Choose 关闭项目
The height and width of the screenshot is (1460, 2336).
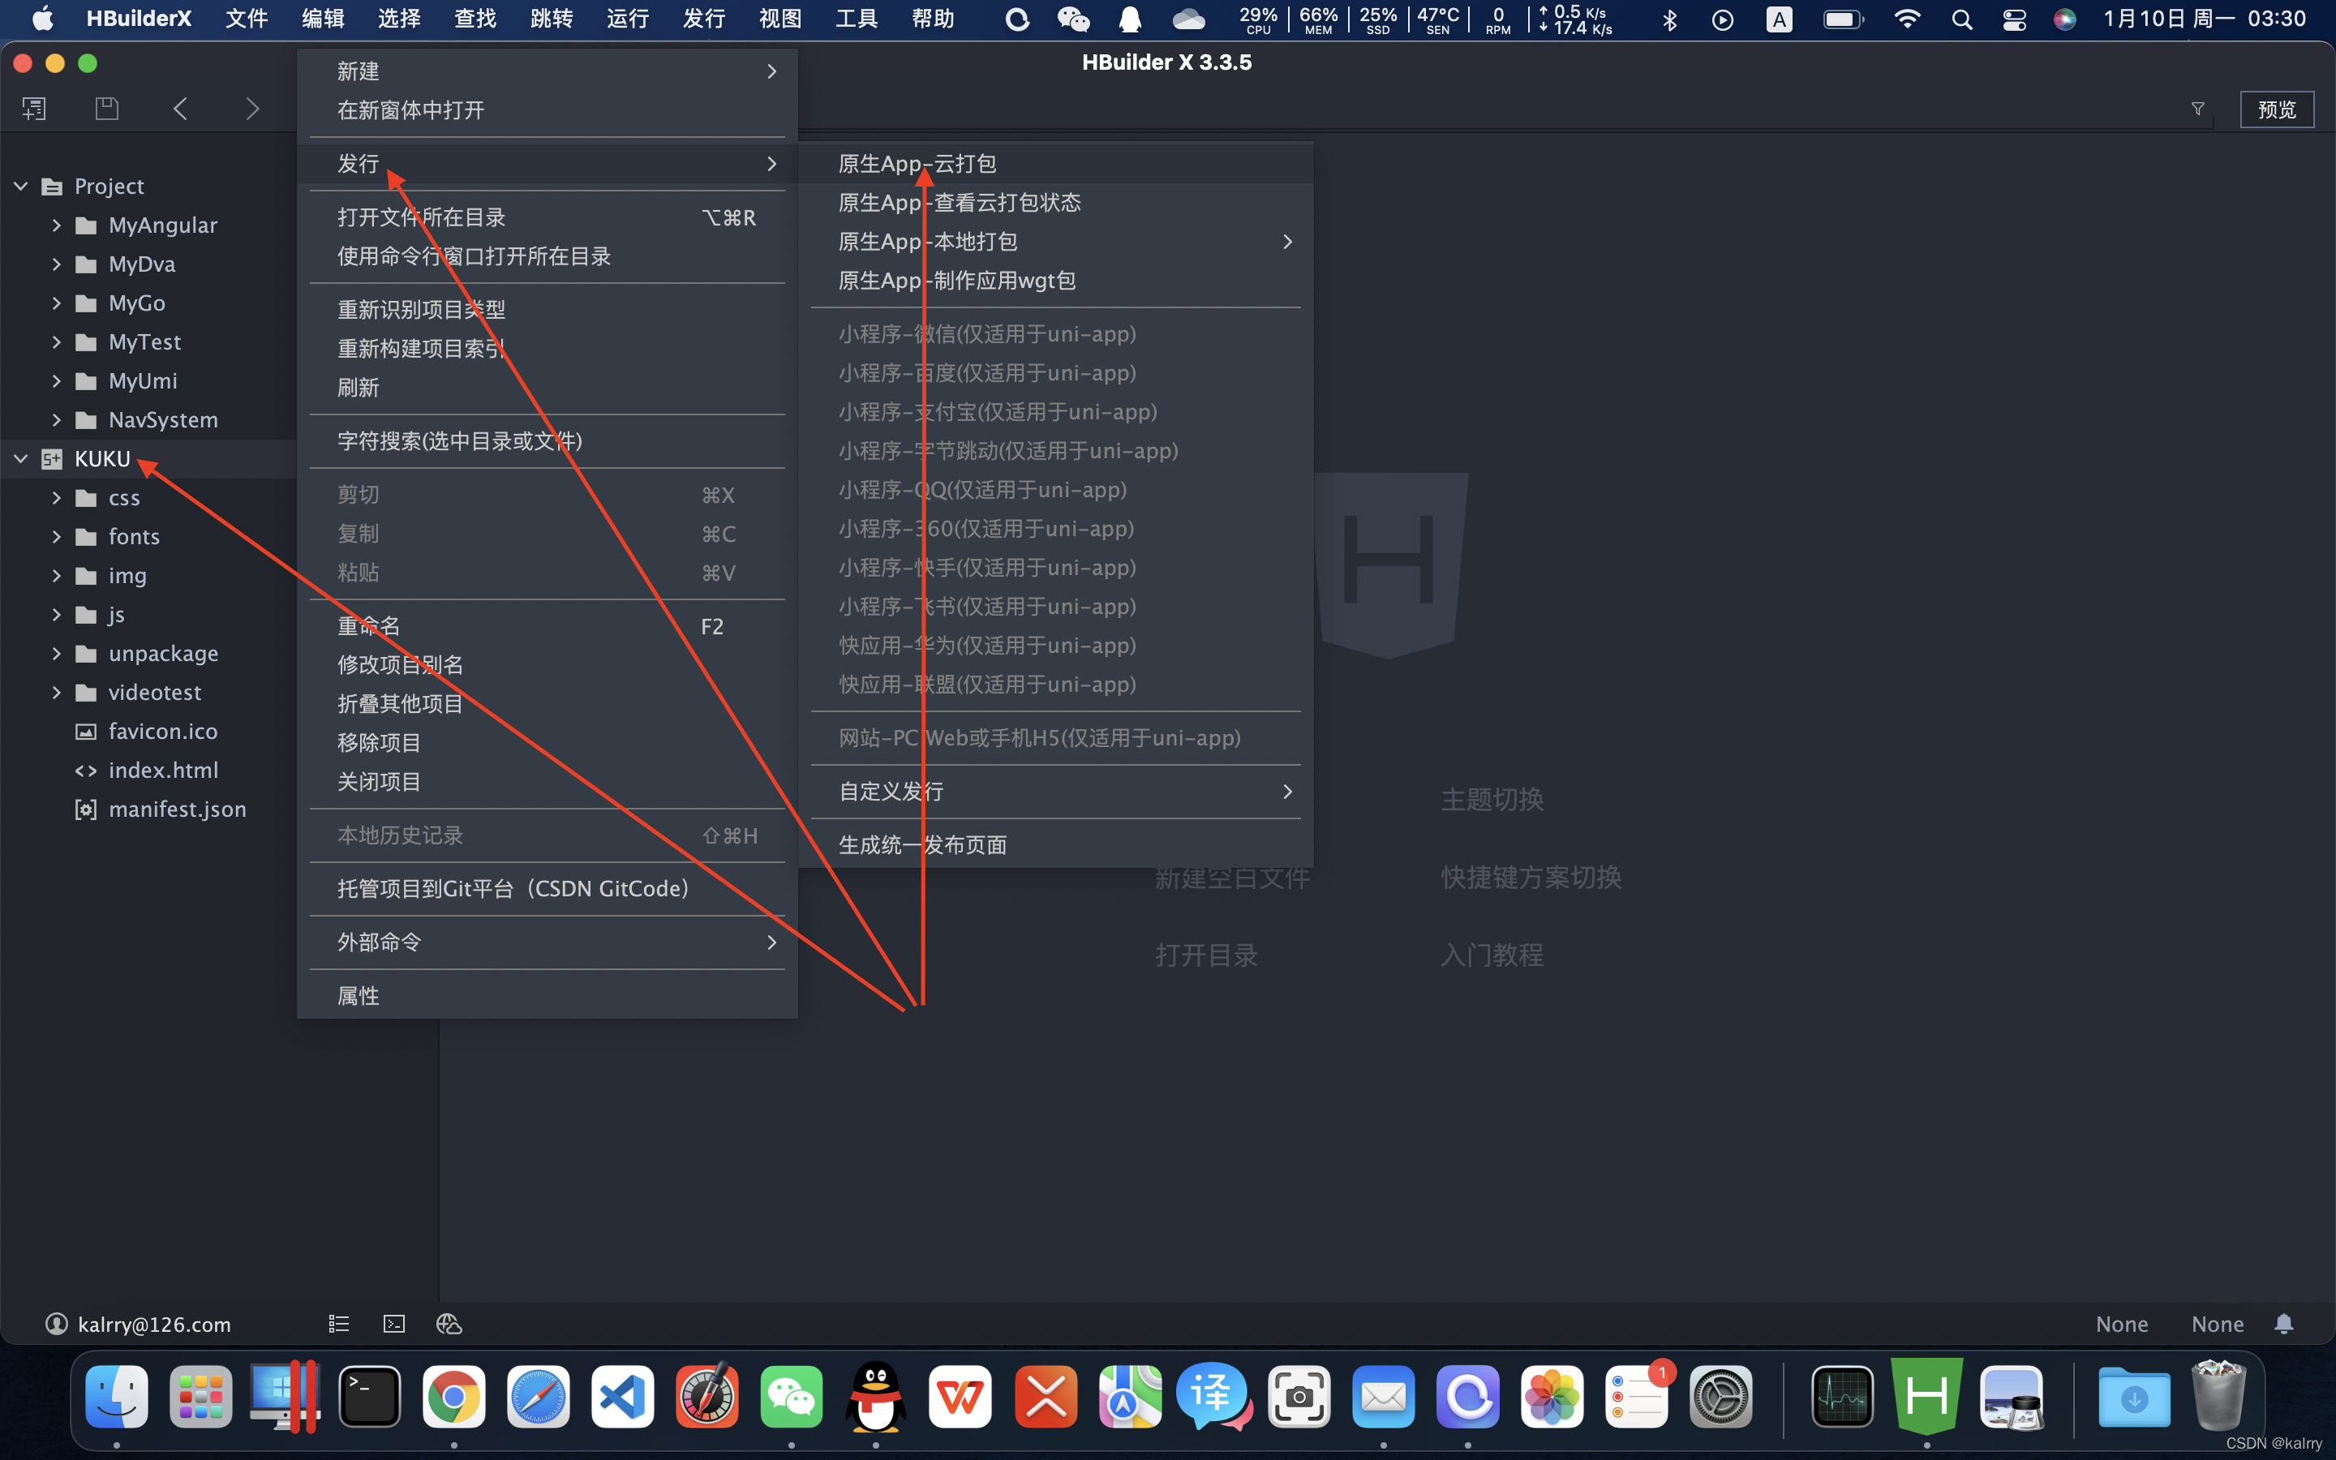[x=547, y=781]
